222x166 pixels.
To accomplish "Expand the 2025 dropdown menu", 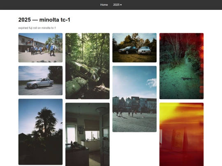I will (x=117, y=5).
